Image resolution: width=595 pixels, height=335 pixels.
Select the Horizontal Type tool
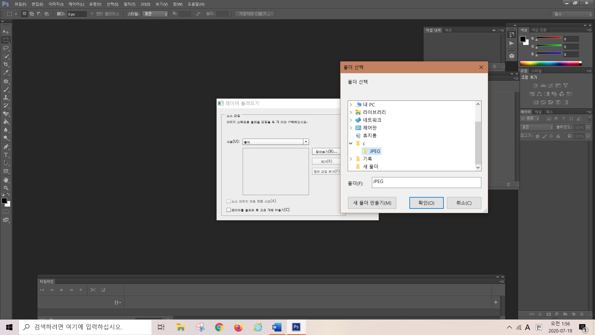[6, 155]
